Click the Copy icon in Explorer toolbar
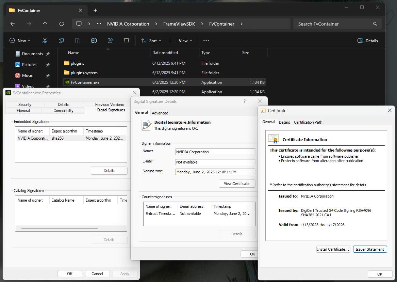The width and height of the screenshot is (397, 282). click(x=61, y=41)
